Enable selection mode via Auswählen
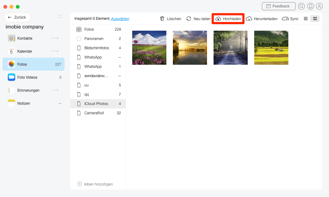This screenshot has width=329, height=197. [x=120, y=19]
